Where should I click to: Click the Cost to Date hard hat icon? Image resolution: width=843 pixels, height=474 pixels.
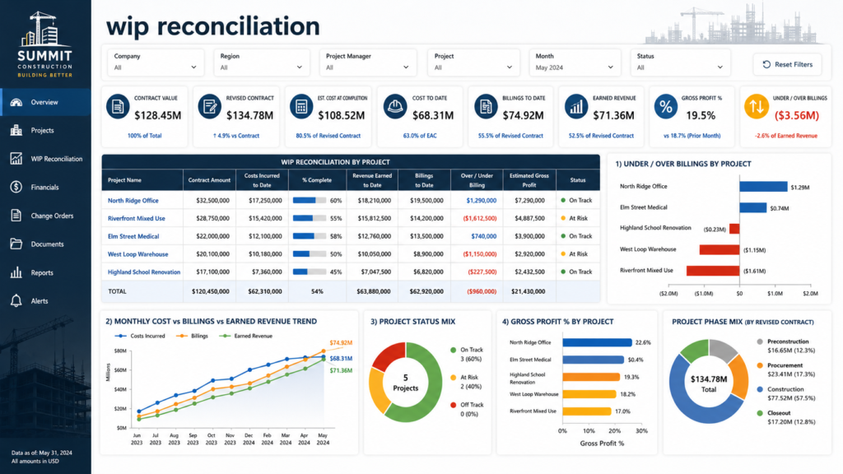click(394, 106)
